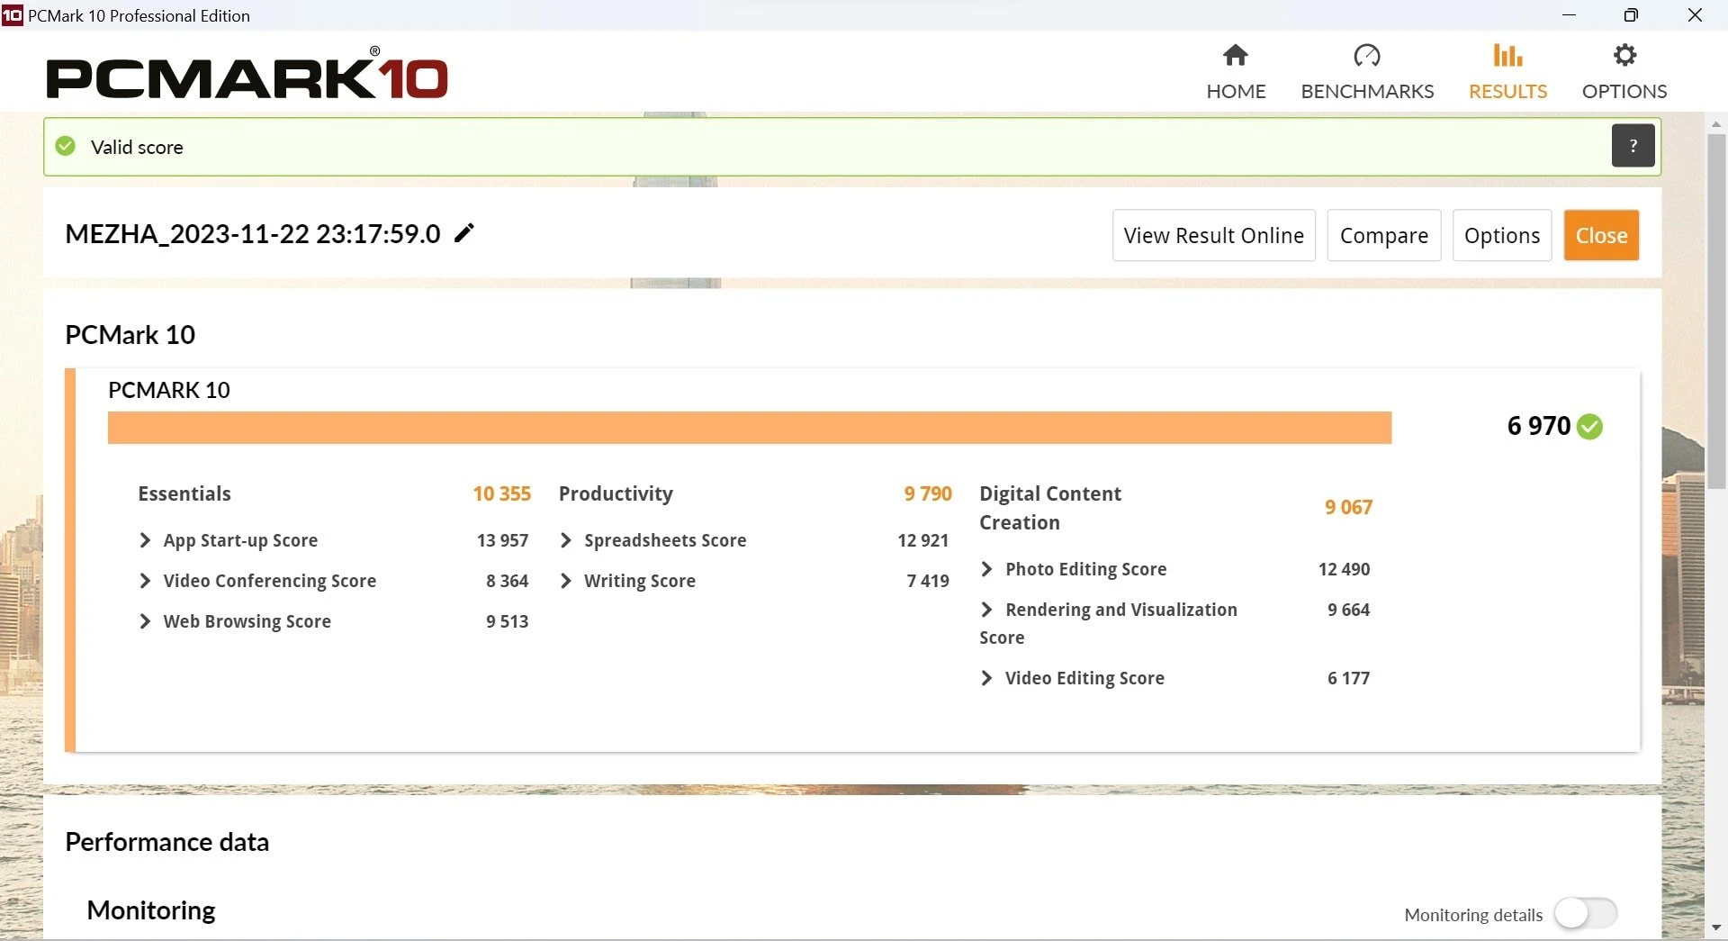Expand Spreadsheets Score details
1728x941 pixels.
tap(565, 540)
